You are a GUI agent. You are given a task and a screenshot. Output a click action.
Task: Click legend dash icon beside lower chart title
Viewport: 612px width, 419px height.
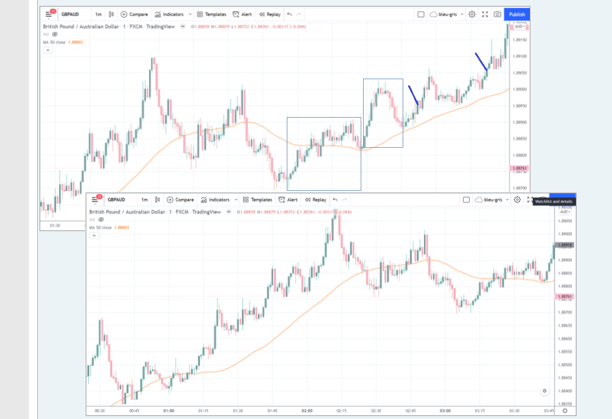tap(229, 212)
